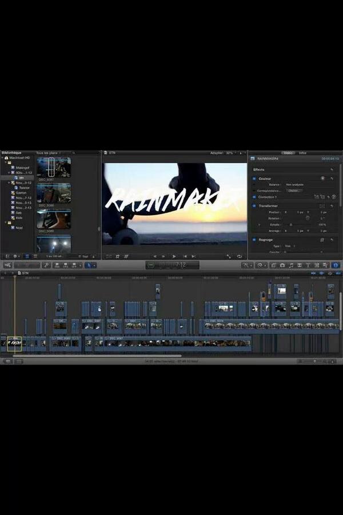Click the DSC_5089 browser clip thumbnail

click(x=54, y=219)
